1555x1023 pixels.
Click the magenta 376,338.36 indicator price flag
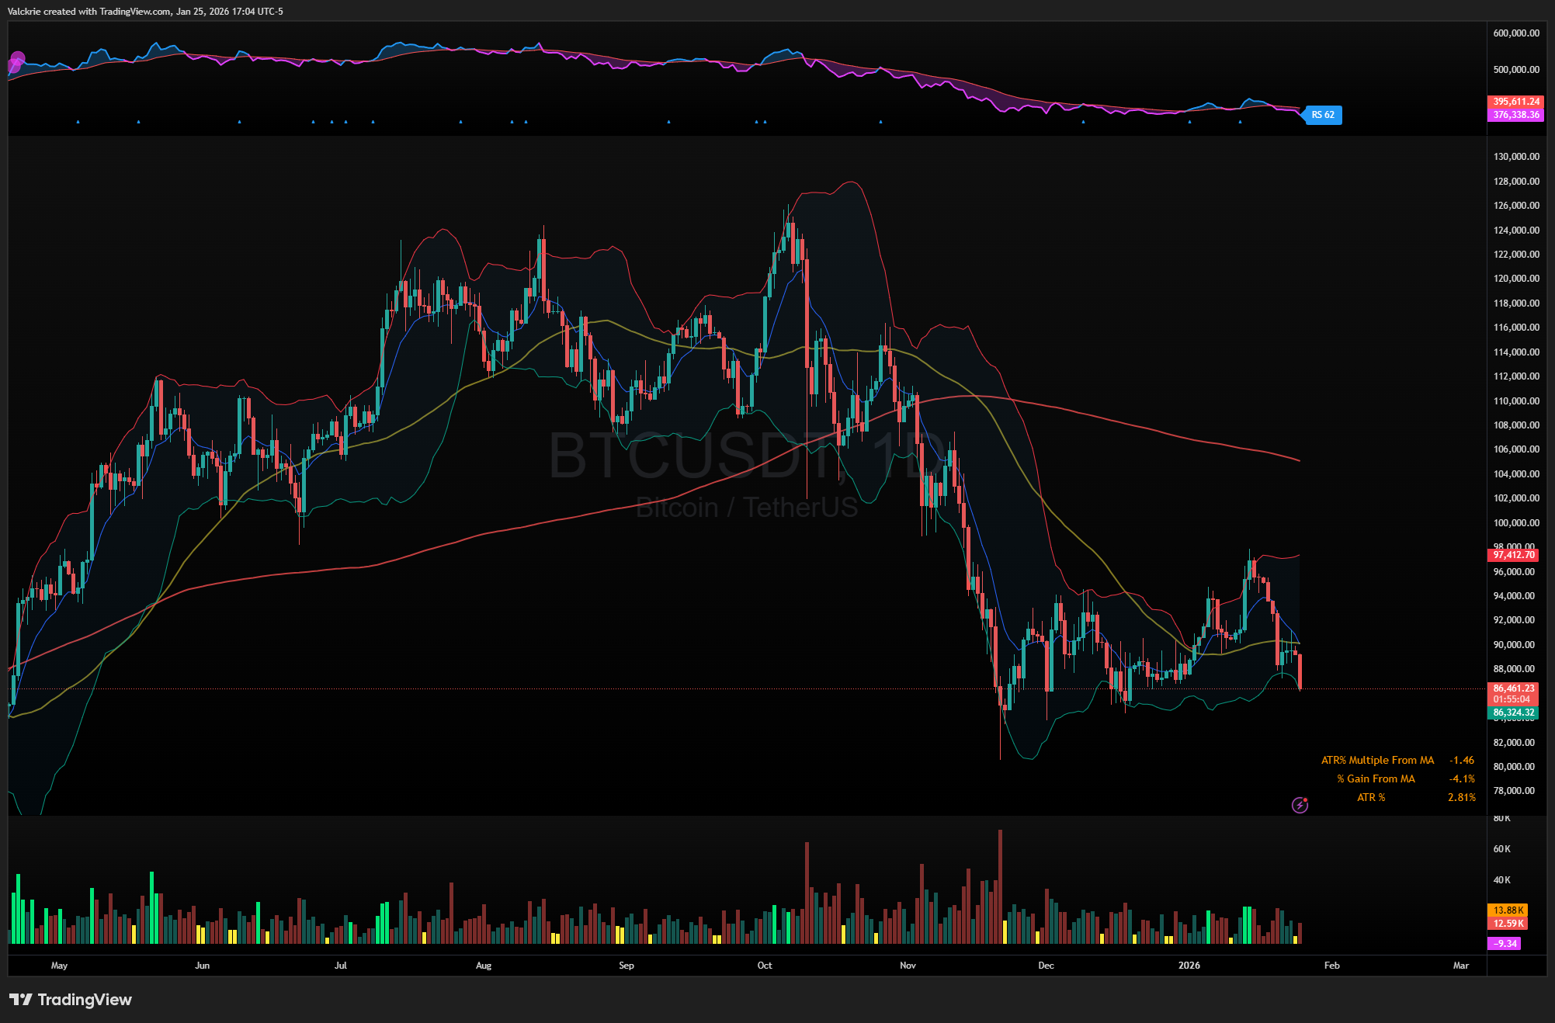pyautogui.click(x=1517, y=114)
